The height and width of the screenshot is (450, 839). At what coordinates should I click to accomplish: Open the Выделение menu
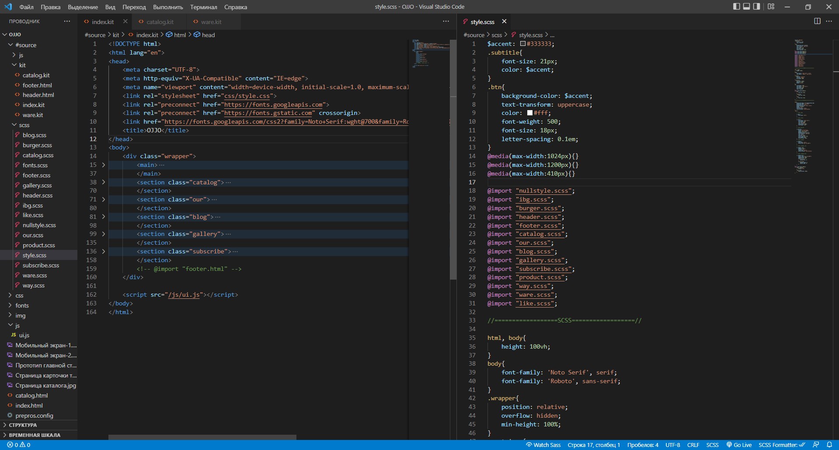(x=83, y=7)
